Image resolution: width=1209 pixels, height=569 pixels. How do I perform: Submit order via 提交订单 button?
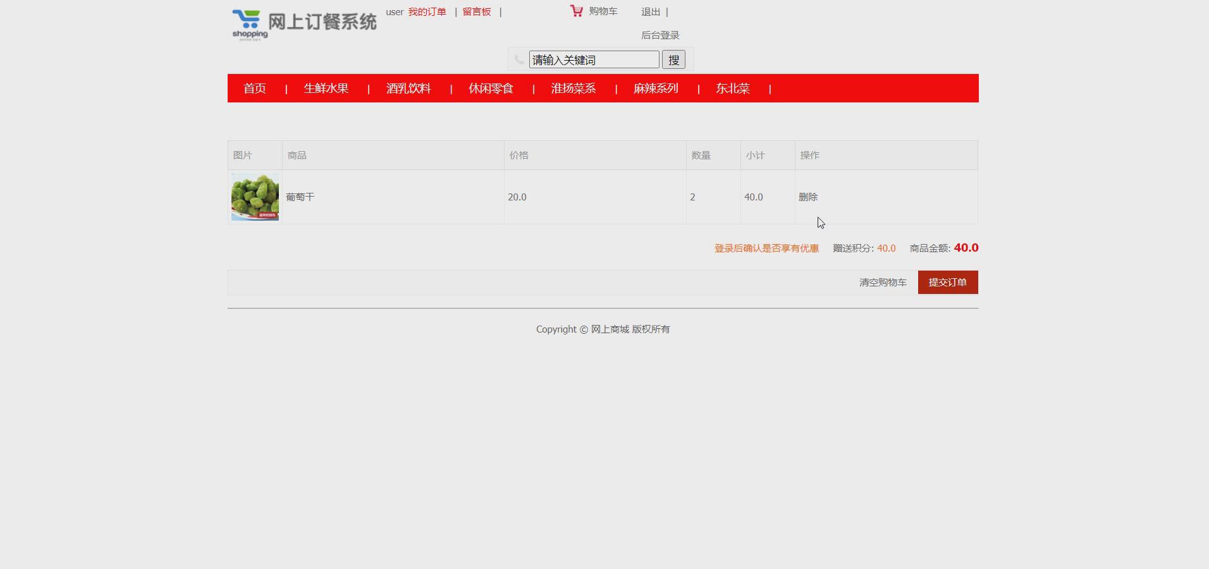[x=947, y=283]
